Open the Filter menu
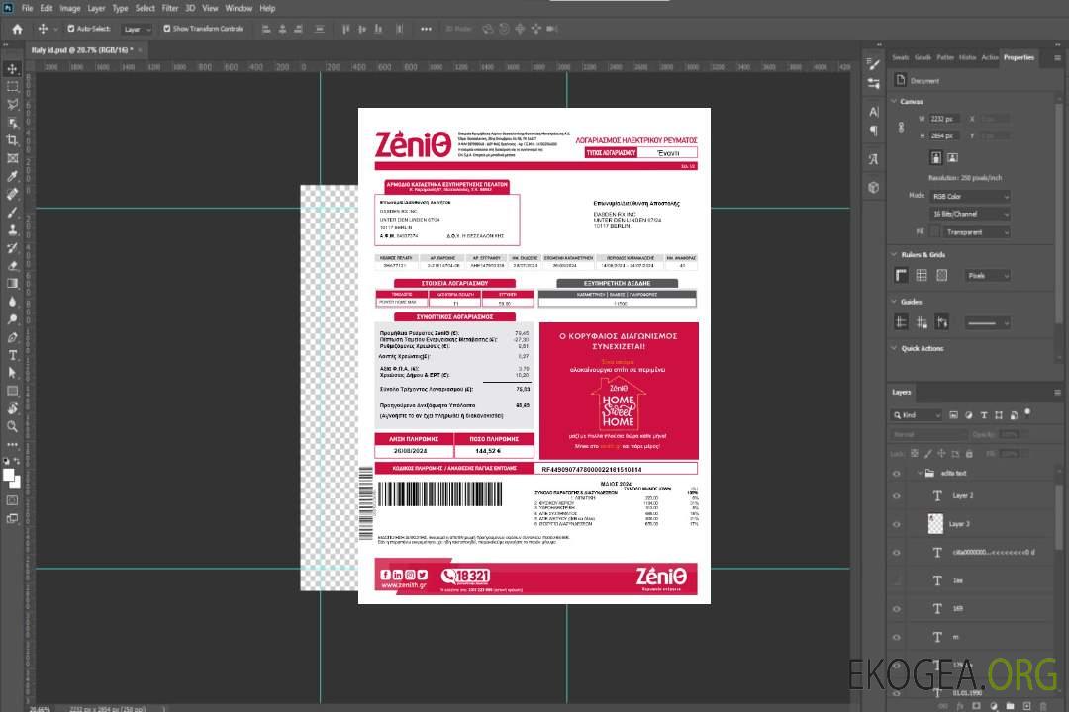This screenshot has width=1069, height=712. [x=170, y=8]
